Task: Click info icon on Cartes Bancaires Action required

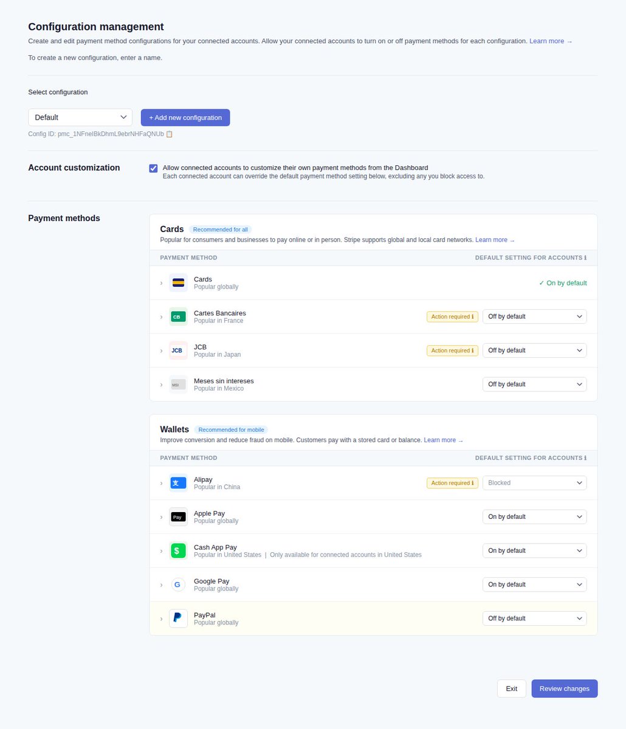Action: 472,317
